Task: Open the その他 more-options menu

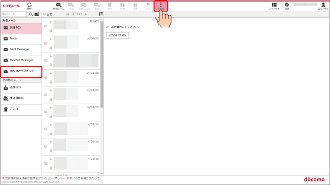Action: pos(161,6)
